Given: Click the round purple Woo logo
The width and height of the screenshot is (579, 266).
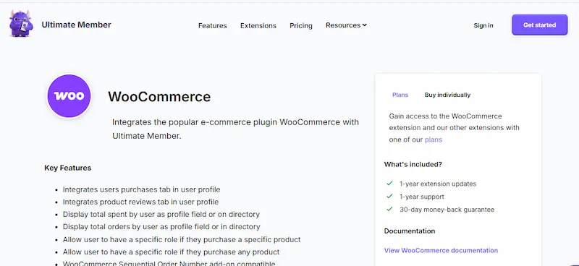Looking at the screenshot, I should coord(69,96).
